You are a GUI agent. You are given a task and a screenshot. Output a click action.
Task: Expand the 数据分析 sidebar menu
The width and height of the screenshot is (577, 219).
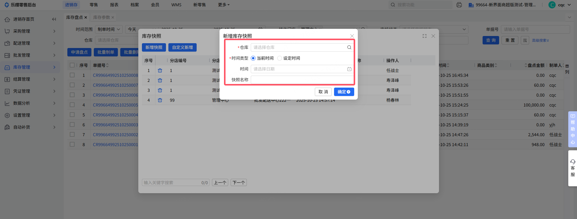pyautogui.click(x=54, y=103)
